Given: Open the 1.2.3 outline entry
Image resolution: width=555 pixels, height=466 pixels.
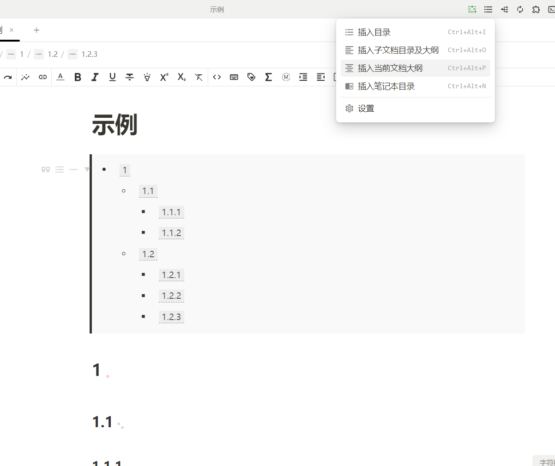Looking at the screenshot, I should pyautogui.click(x=171, y=317).
